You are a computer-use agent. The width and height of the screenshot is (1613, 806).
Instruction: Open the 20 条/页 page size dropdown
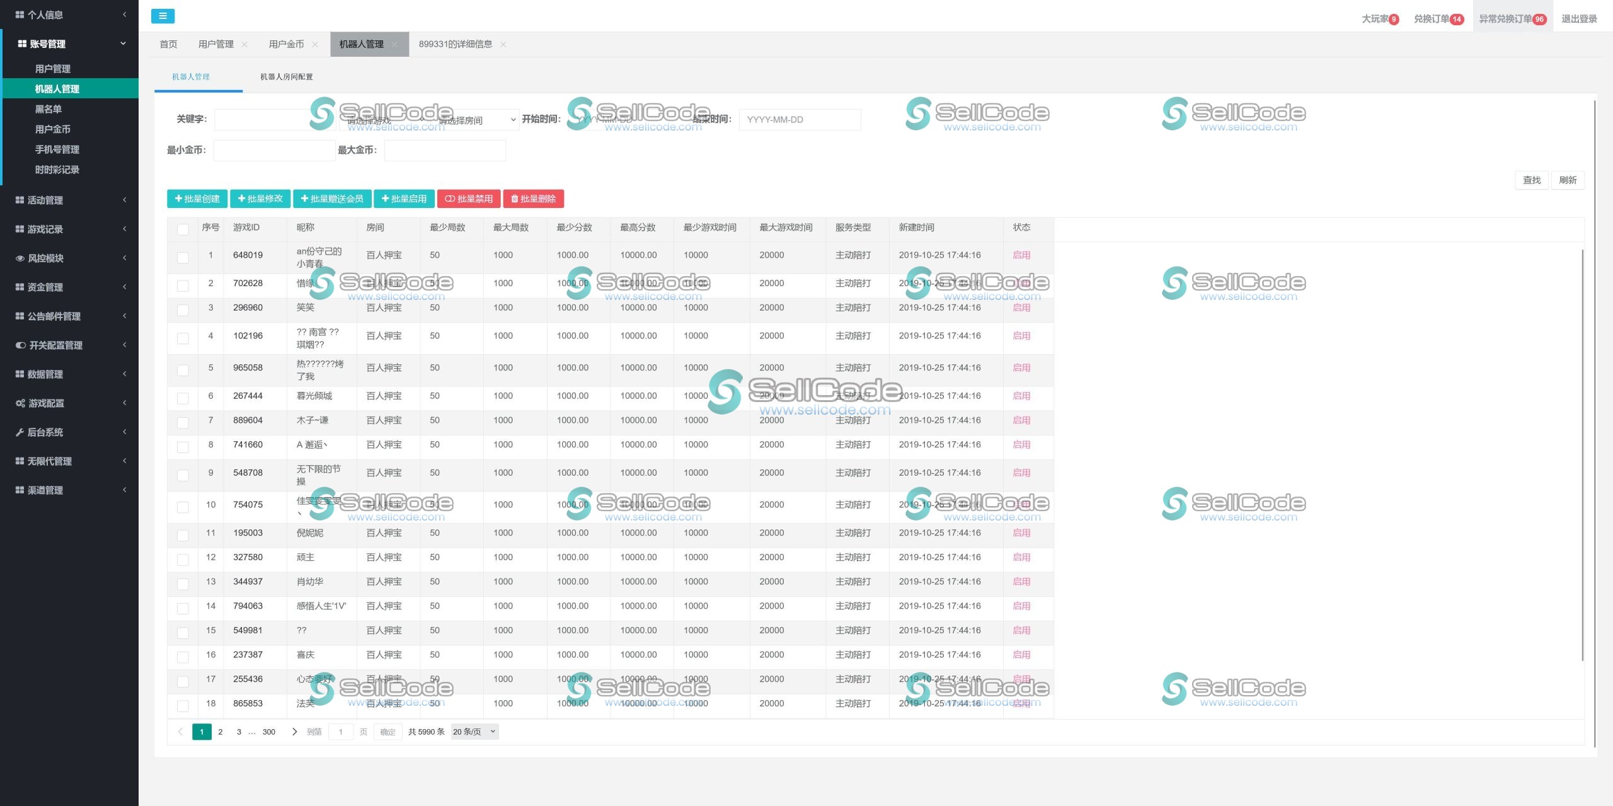(x=474, y=732)
